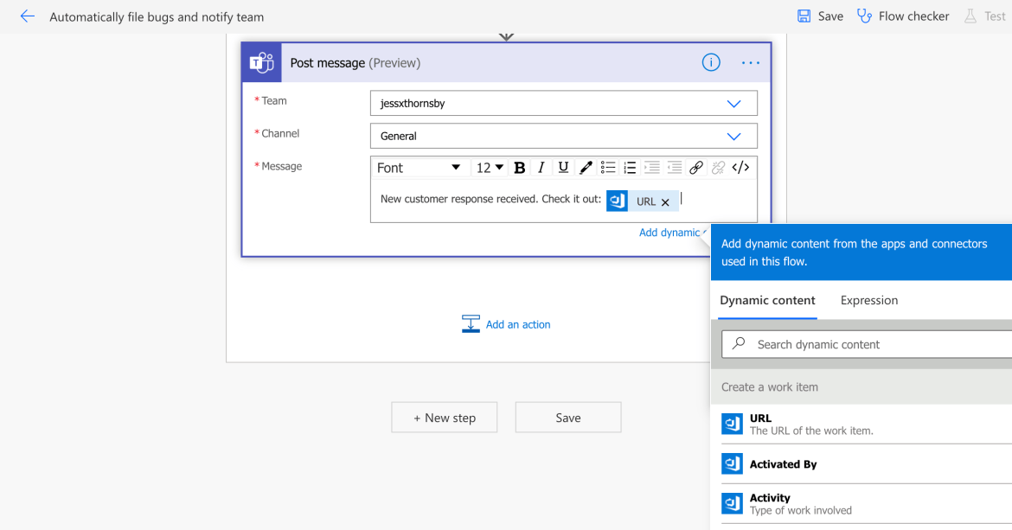Switch to the Expression tab

[x=868, y=300]
